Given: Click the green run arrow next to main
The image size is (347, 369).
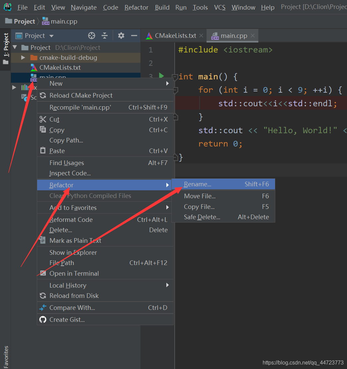Looking at the screenshot, I should point(162,76).
